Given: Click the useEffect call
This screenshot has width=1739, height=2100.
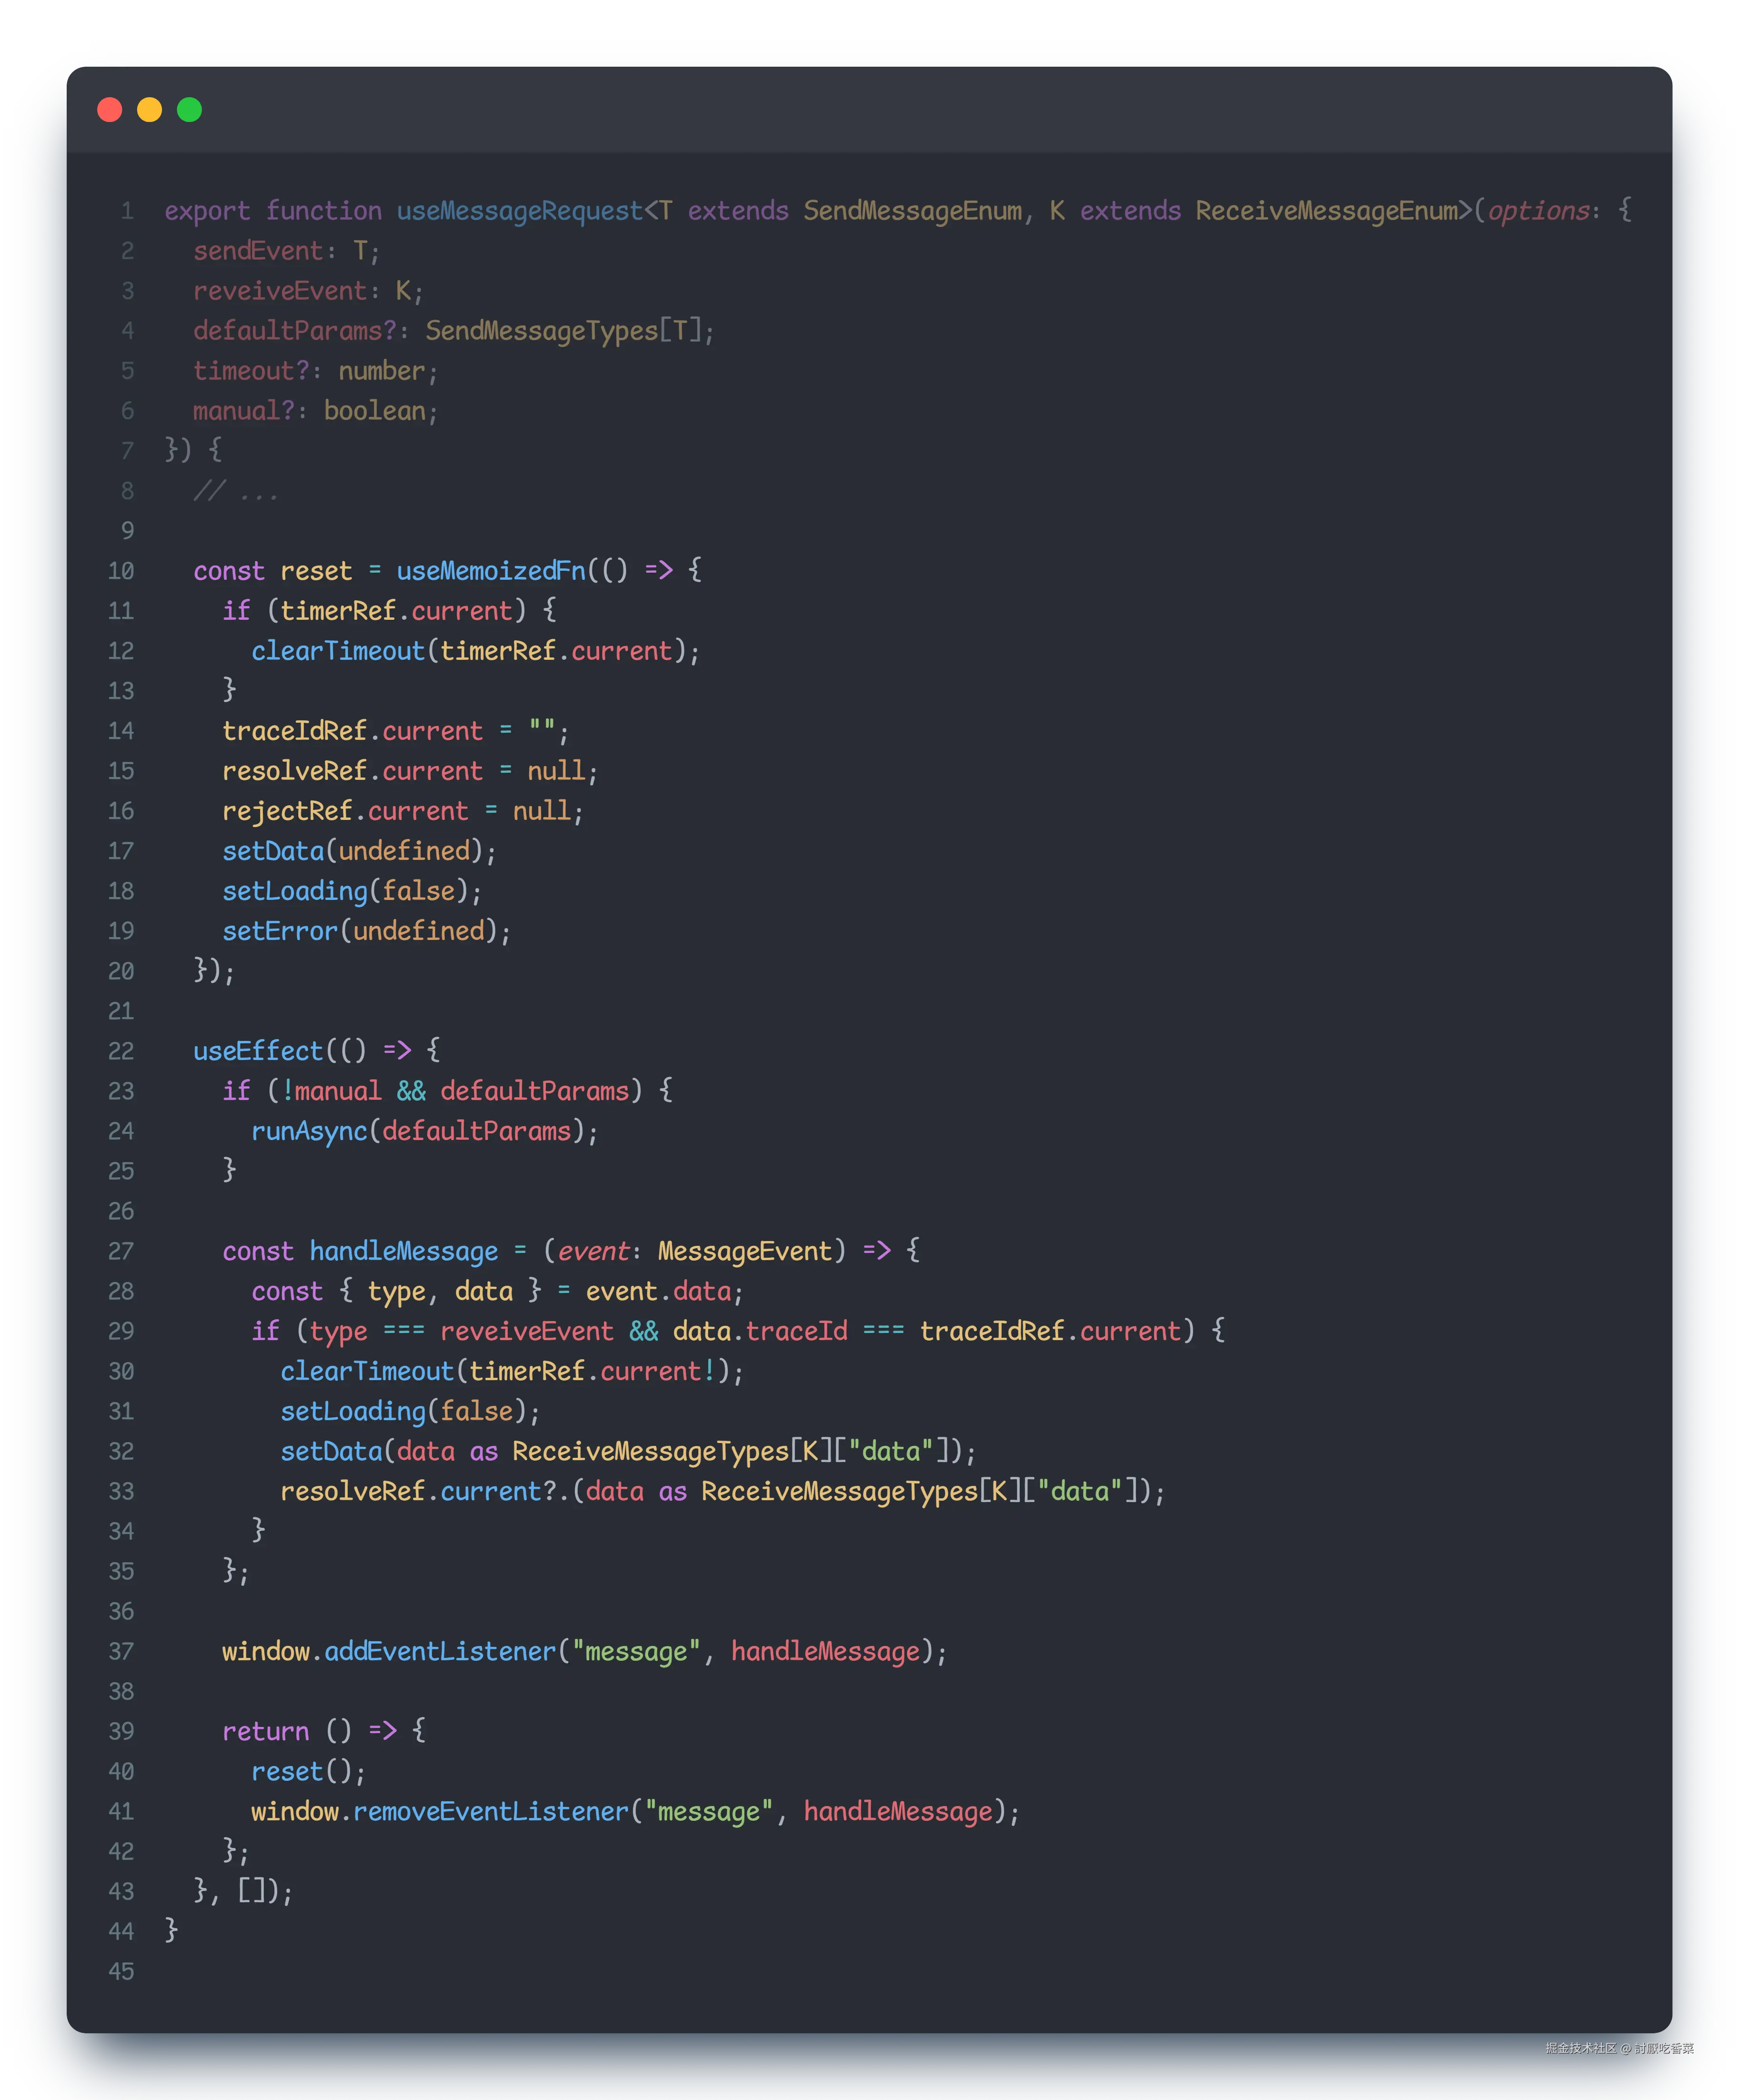Looking at the screenshot, I should [258, 1051].
